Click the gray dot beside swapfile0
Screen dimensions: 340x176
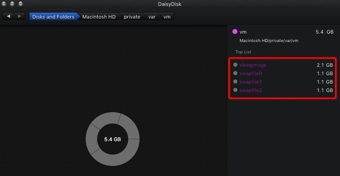[235, 74]
